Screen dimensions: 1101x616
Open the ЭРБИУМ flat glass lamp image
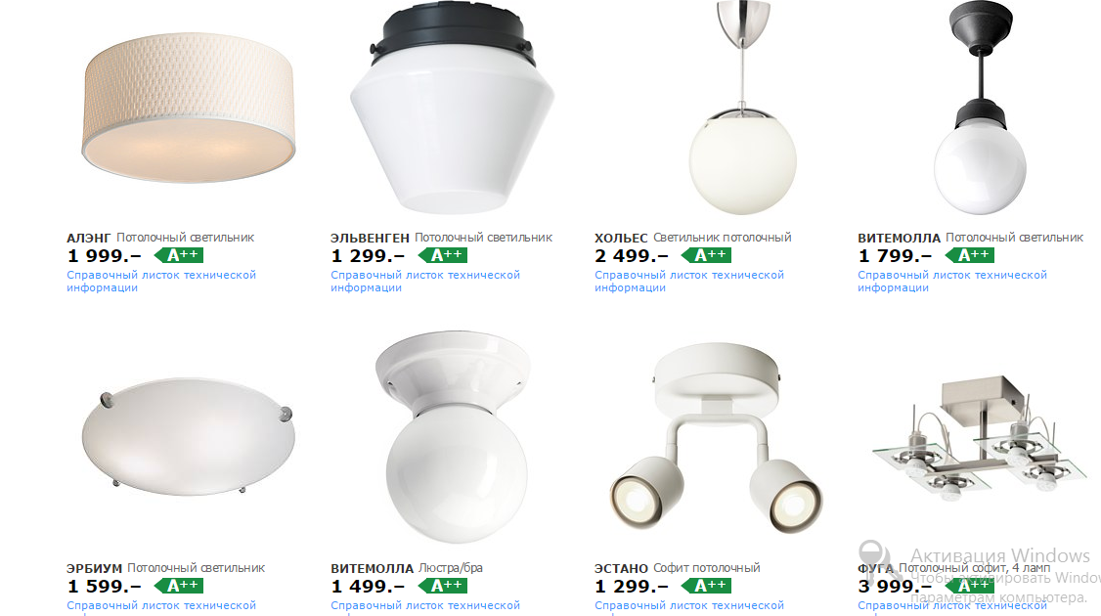click(x=188, y=439)
